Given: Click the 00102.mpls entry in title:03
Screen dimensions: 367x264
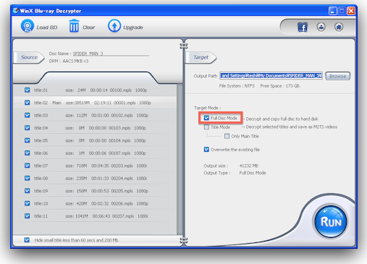Looking at the screenshot, I should 122,116.
